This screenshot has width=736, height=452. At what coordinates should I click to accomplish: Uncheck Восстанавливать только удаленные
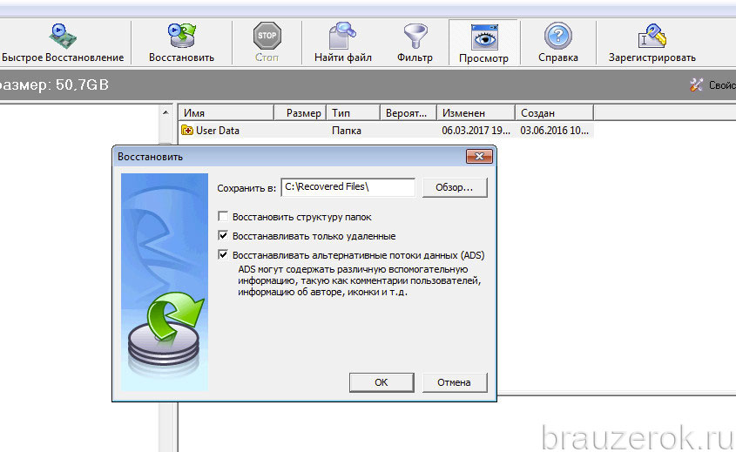(x=224, y=236)
